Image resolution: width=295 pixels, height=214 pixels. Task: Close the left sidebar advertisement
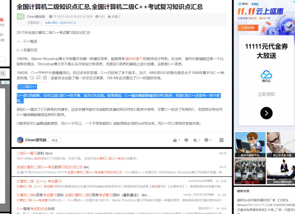pyautogui.click(x=8, y=82)
